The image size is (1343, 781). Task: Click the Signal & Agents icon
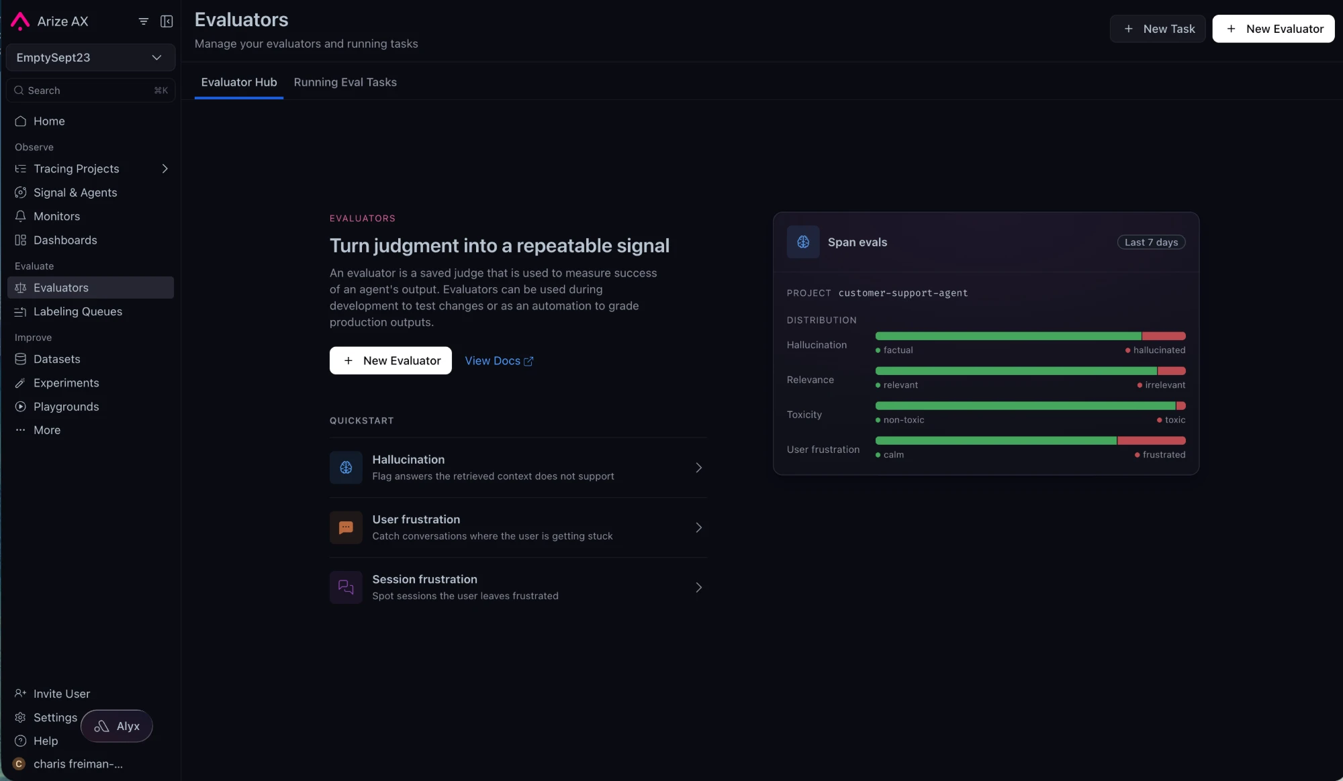pyautogui.click(x=21, y=193)
